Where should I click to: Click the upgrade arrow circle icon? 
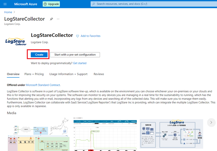pos(45,4)
